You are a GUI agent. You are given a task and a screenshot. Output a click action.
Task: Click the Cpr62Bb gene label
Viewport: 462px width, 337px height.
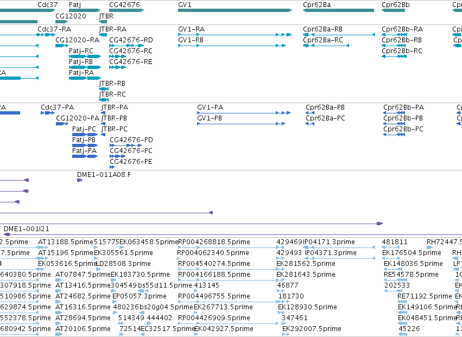tap(396, 5)
